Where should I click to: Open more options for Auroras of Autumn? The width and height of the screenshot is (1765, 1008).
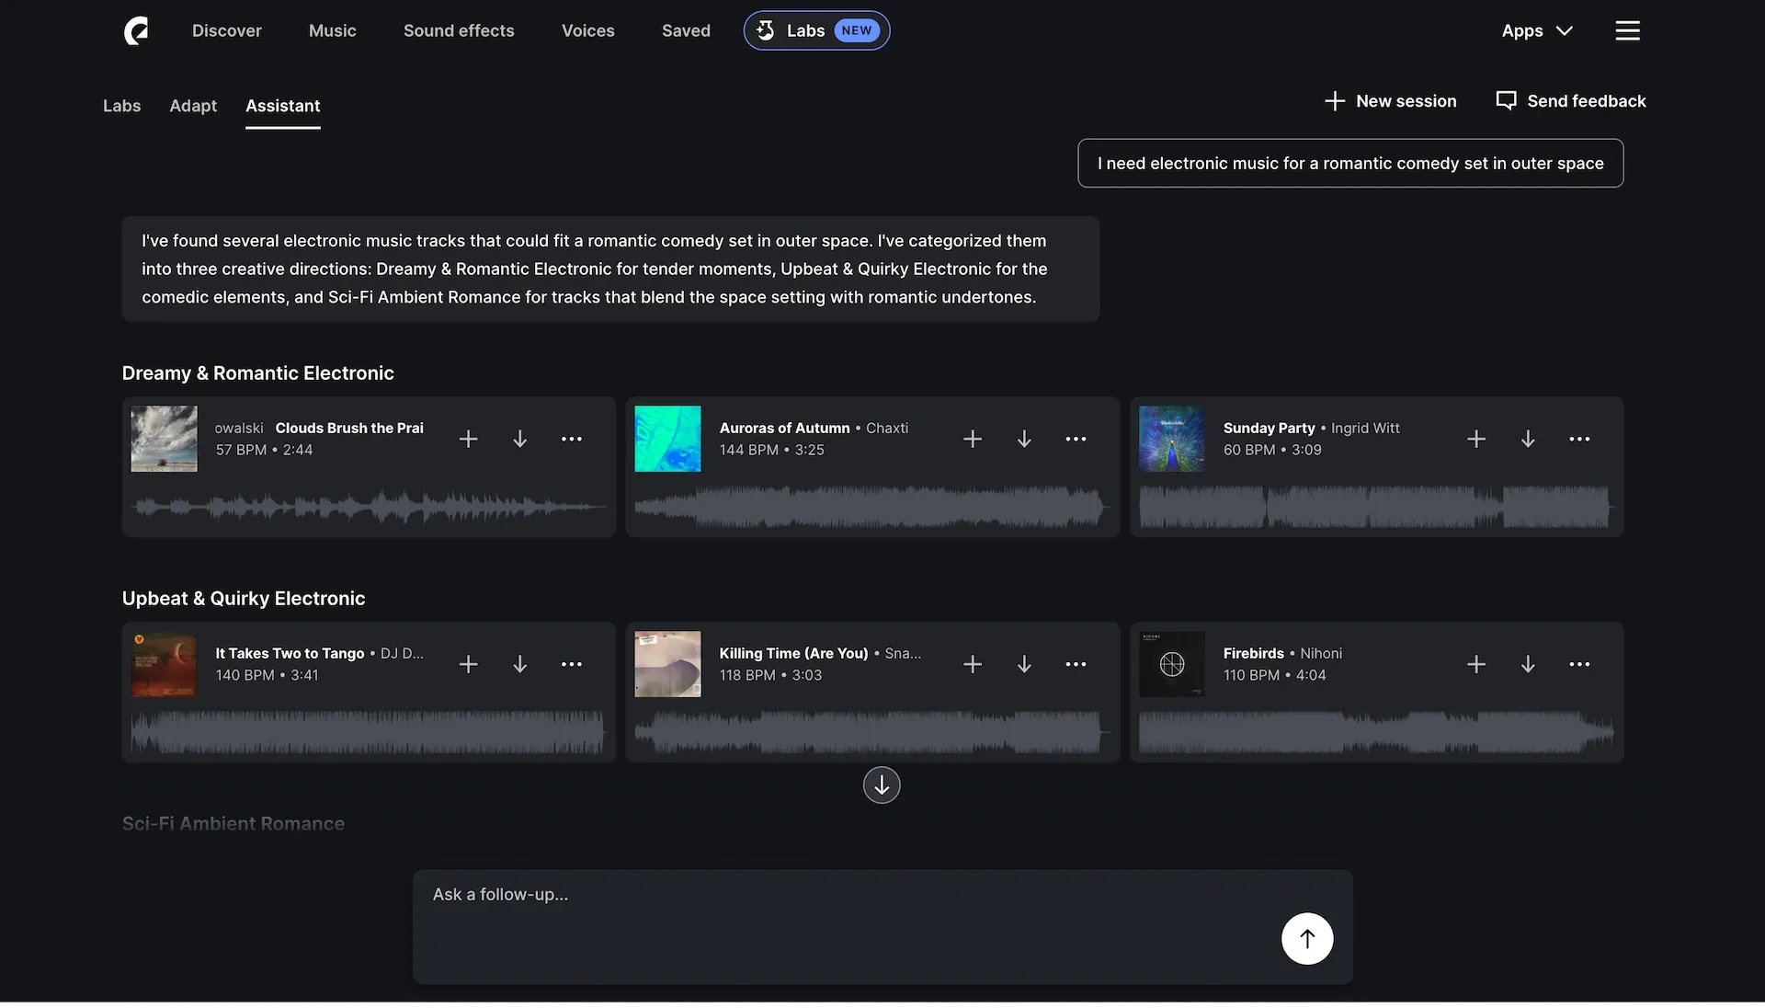pyautogui.click(x=1076, y=440)
